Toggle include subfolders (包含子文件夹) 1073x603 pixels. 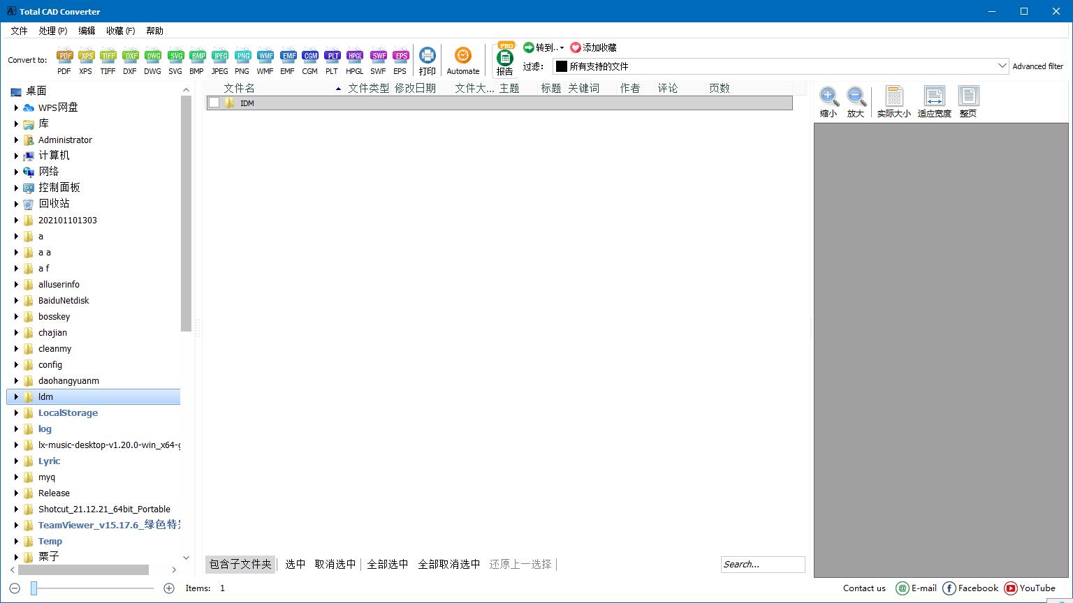pos(240,564)
